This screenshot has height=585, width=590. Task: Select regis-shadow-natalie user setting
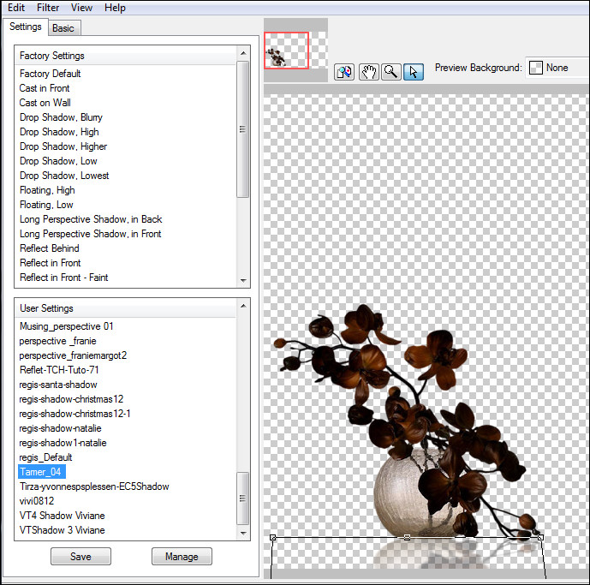point(60,428)
